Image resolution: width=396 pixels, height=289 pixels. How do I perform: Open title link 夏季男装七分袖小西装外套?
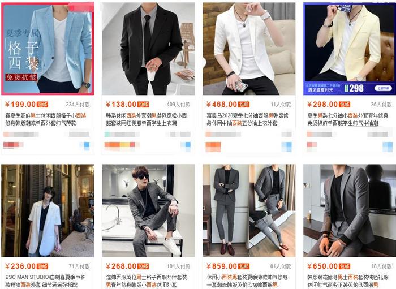tap(348, 115)
